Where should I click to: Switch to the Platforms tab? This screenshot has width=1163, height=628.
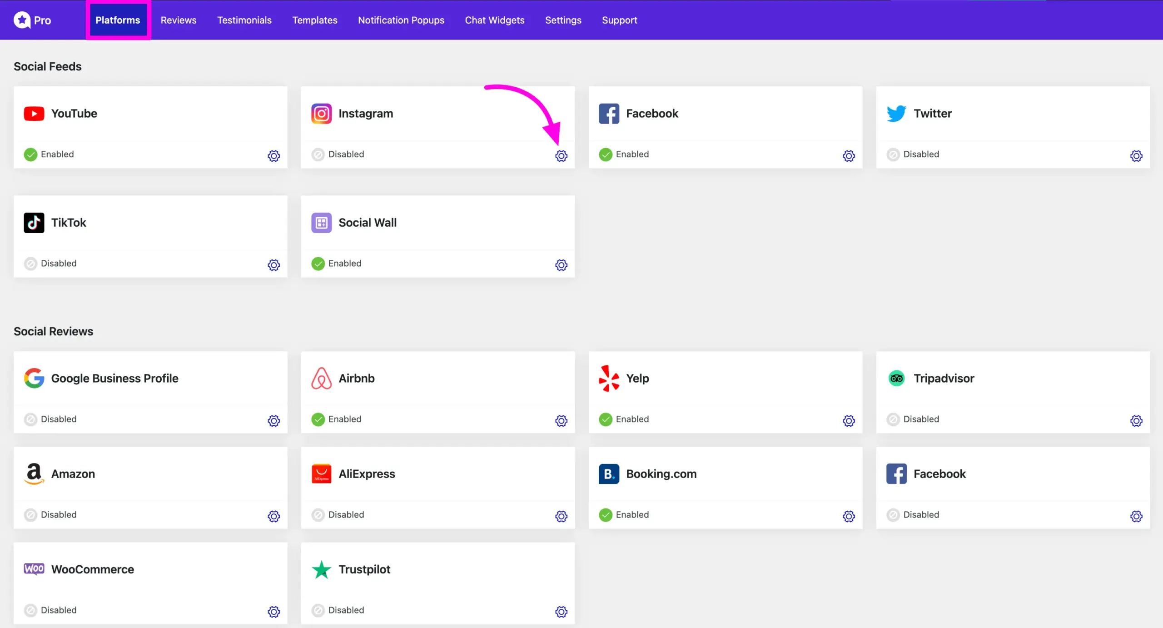[x=118, y=20]
